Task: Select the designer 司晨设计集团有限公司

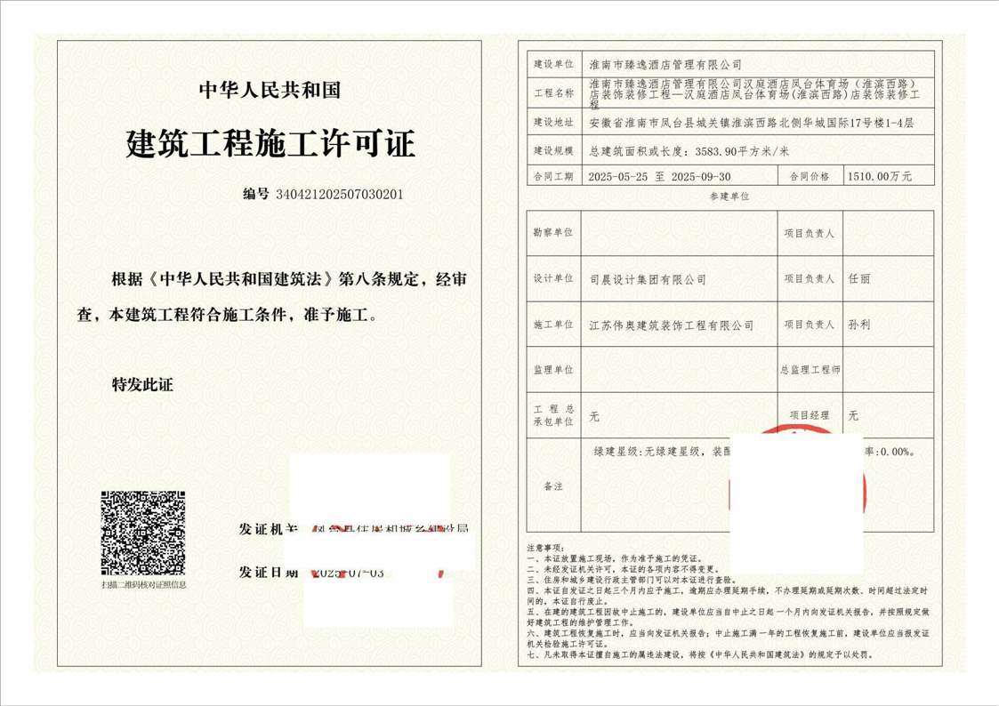Action: (x=648, y=279)
